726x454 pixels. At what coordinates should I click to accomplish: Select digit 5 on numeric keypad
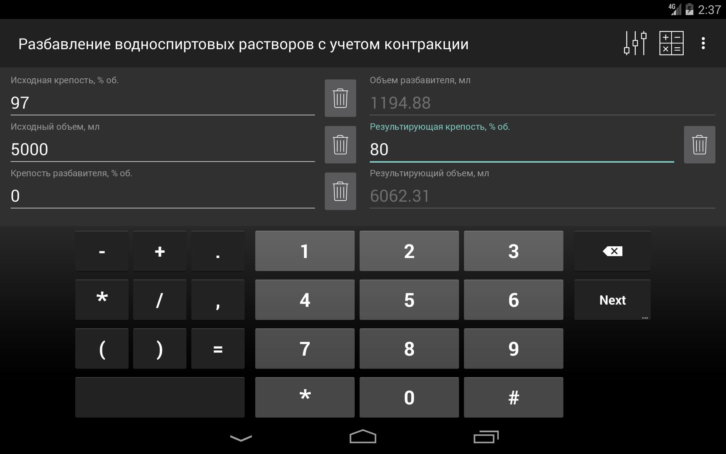pyautogui.click(x=409, y=299)
